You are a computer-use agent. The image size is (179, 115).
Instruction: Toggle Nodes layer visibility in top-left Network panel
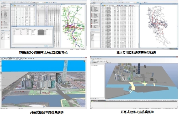coord(3,8)
